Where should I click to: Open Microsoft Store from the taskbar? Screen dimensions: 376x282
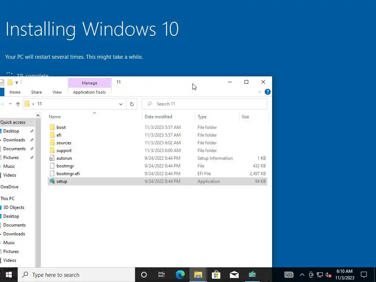(216, 275)
